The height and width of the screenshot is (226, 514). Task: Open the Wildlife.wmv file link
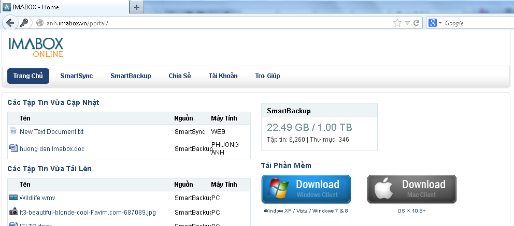[x=37, y=198]
